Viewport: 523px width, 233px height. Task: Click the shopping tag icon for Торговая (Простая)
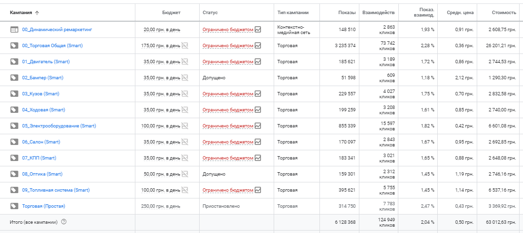tap(14, 206)
